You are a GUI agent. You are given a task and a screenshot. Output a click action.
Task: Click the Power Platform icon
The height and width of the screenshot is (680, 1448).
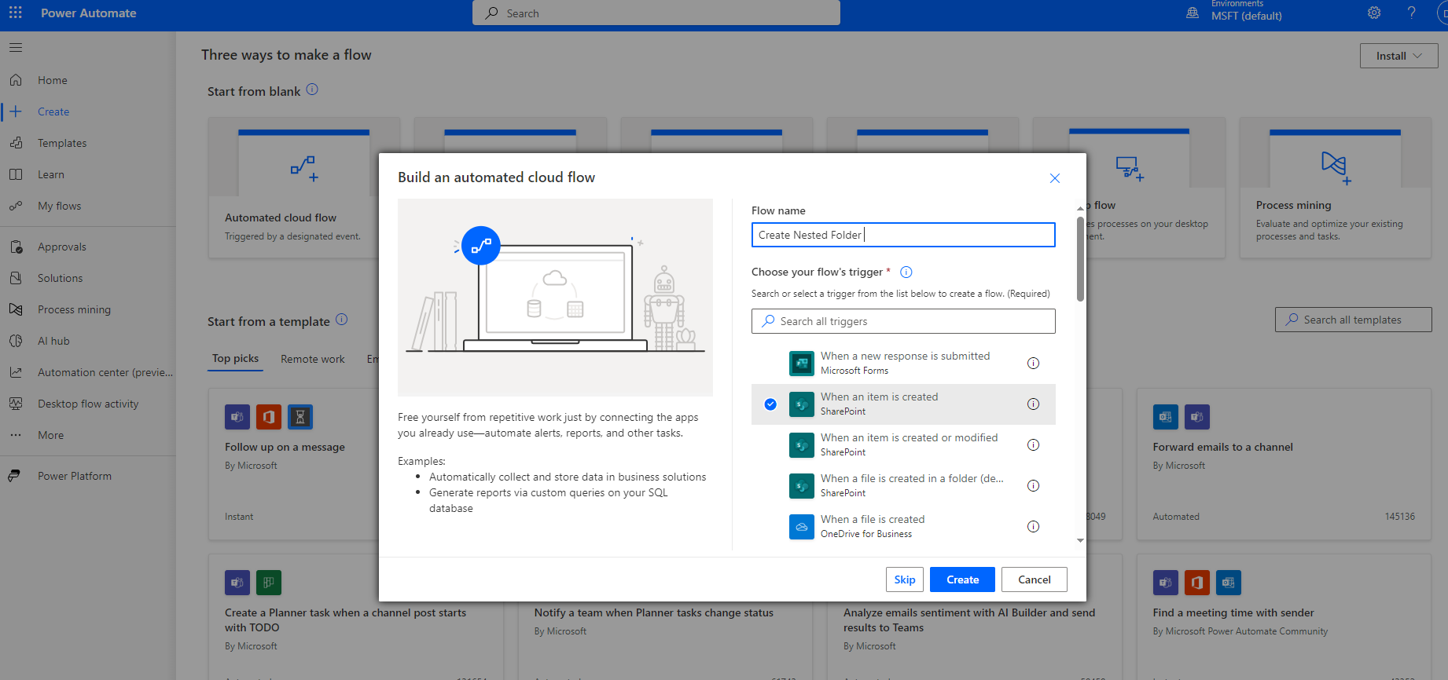pyautogui.click(x=14, y=476)
